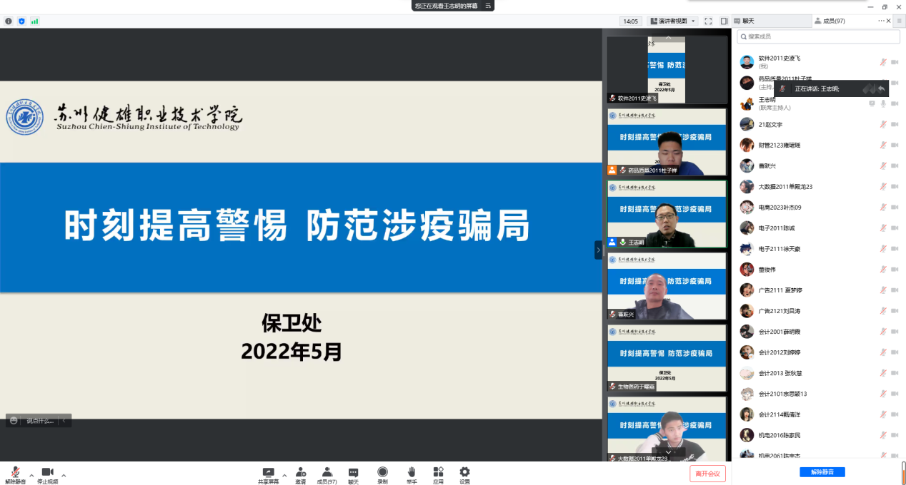Check the network signal strength icon
Screen dimensions: 906x485
coord(34,21)
